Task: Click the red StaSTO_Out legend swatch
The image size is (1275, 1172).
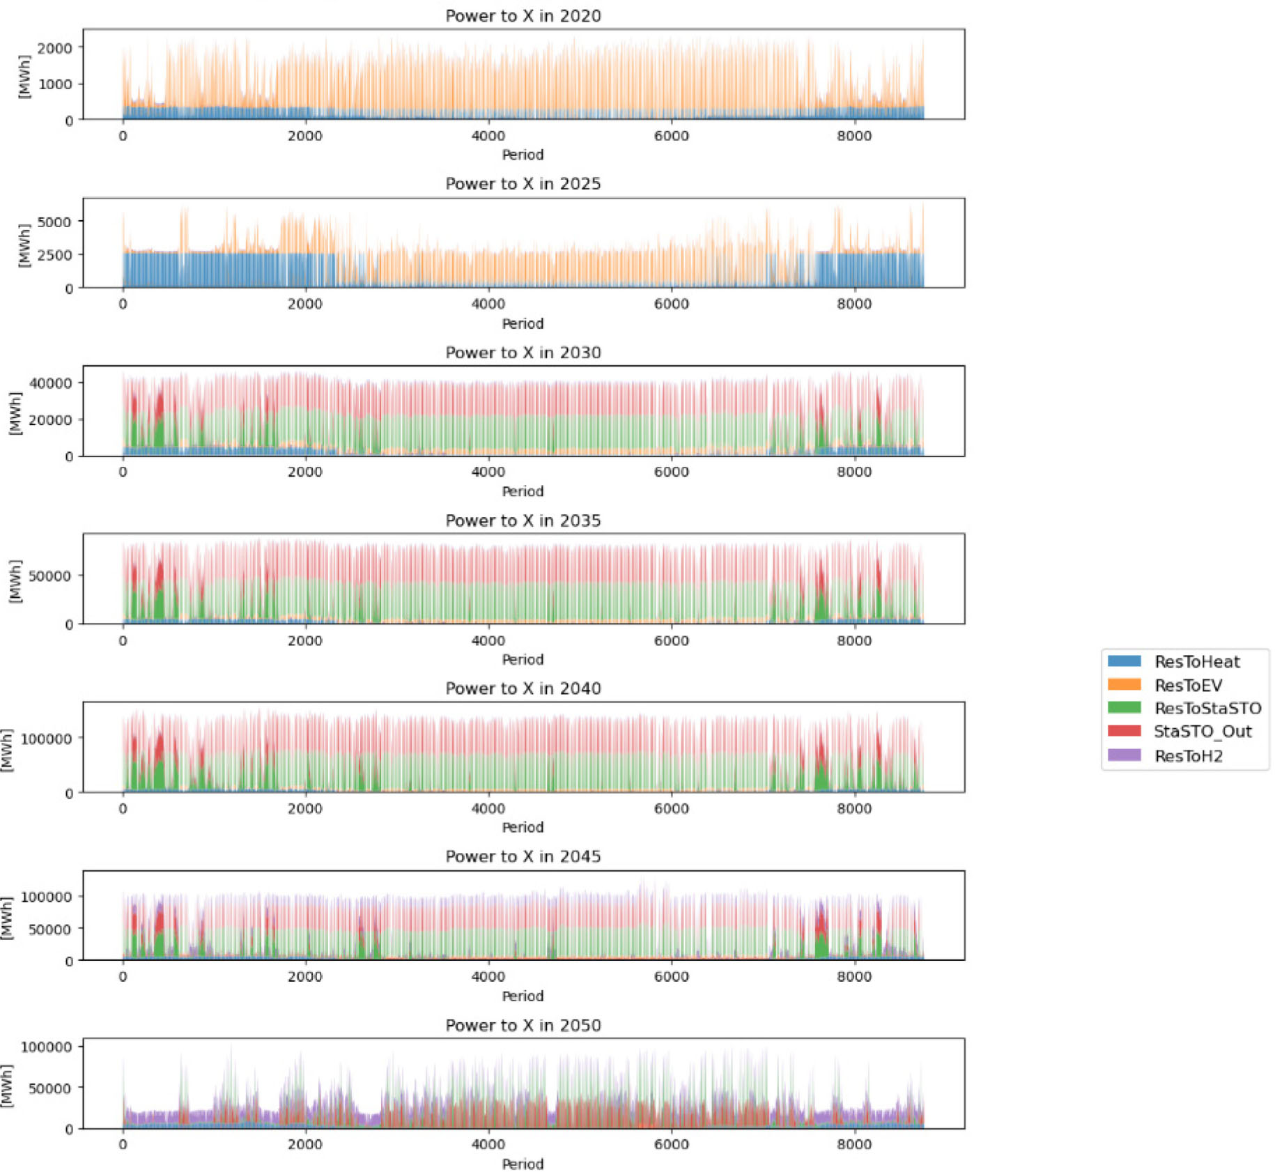Action: [x=1123, y=731]
